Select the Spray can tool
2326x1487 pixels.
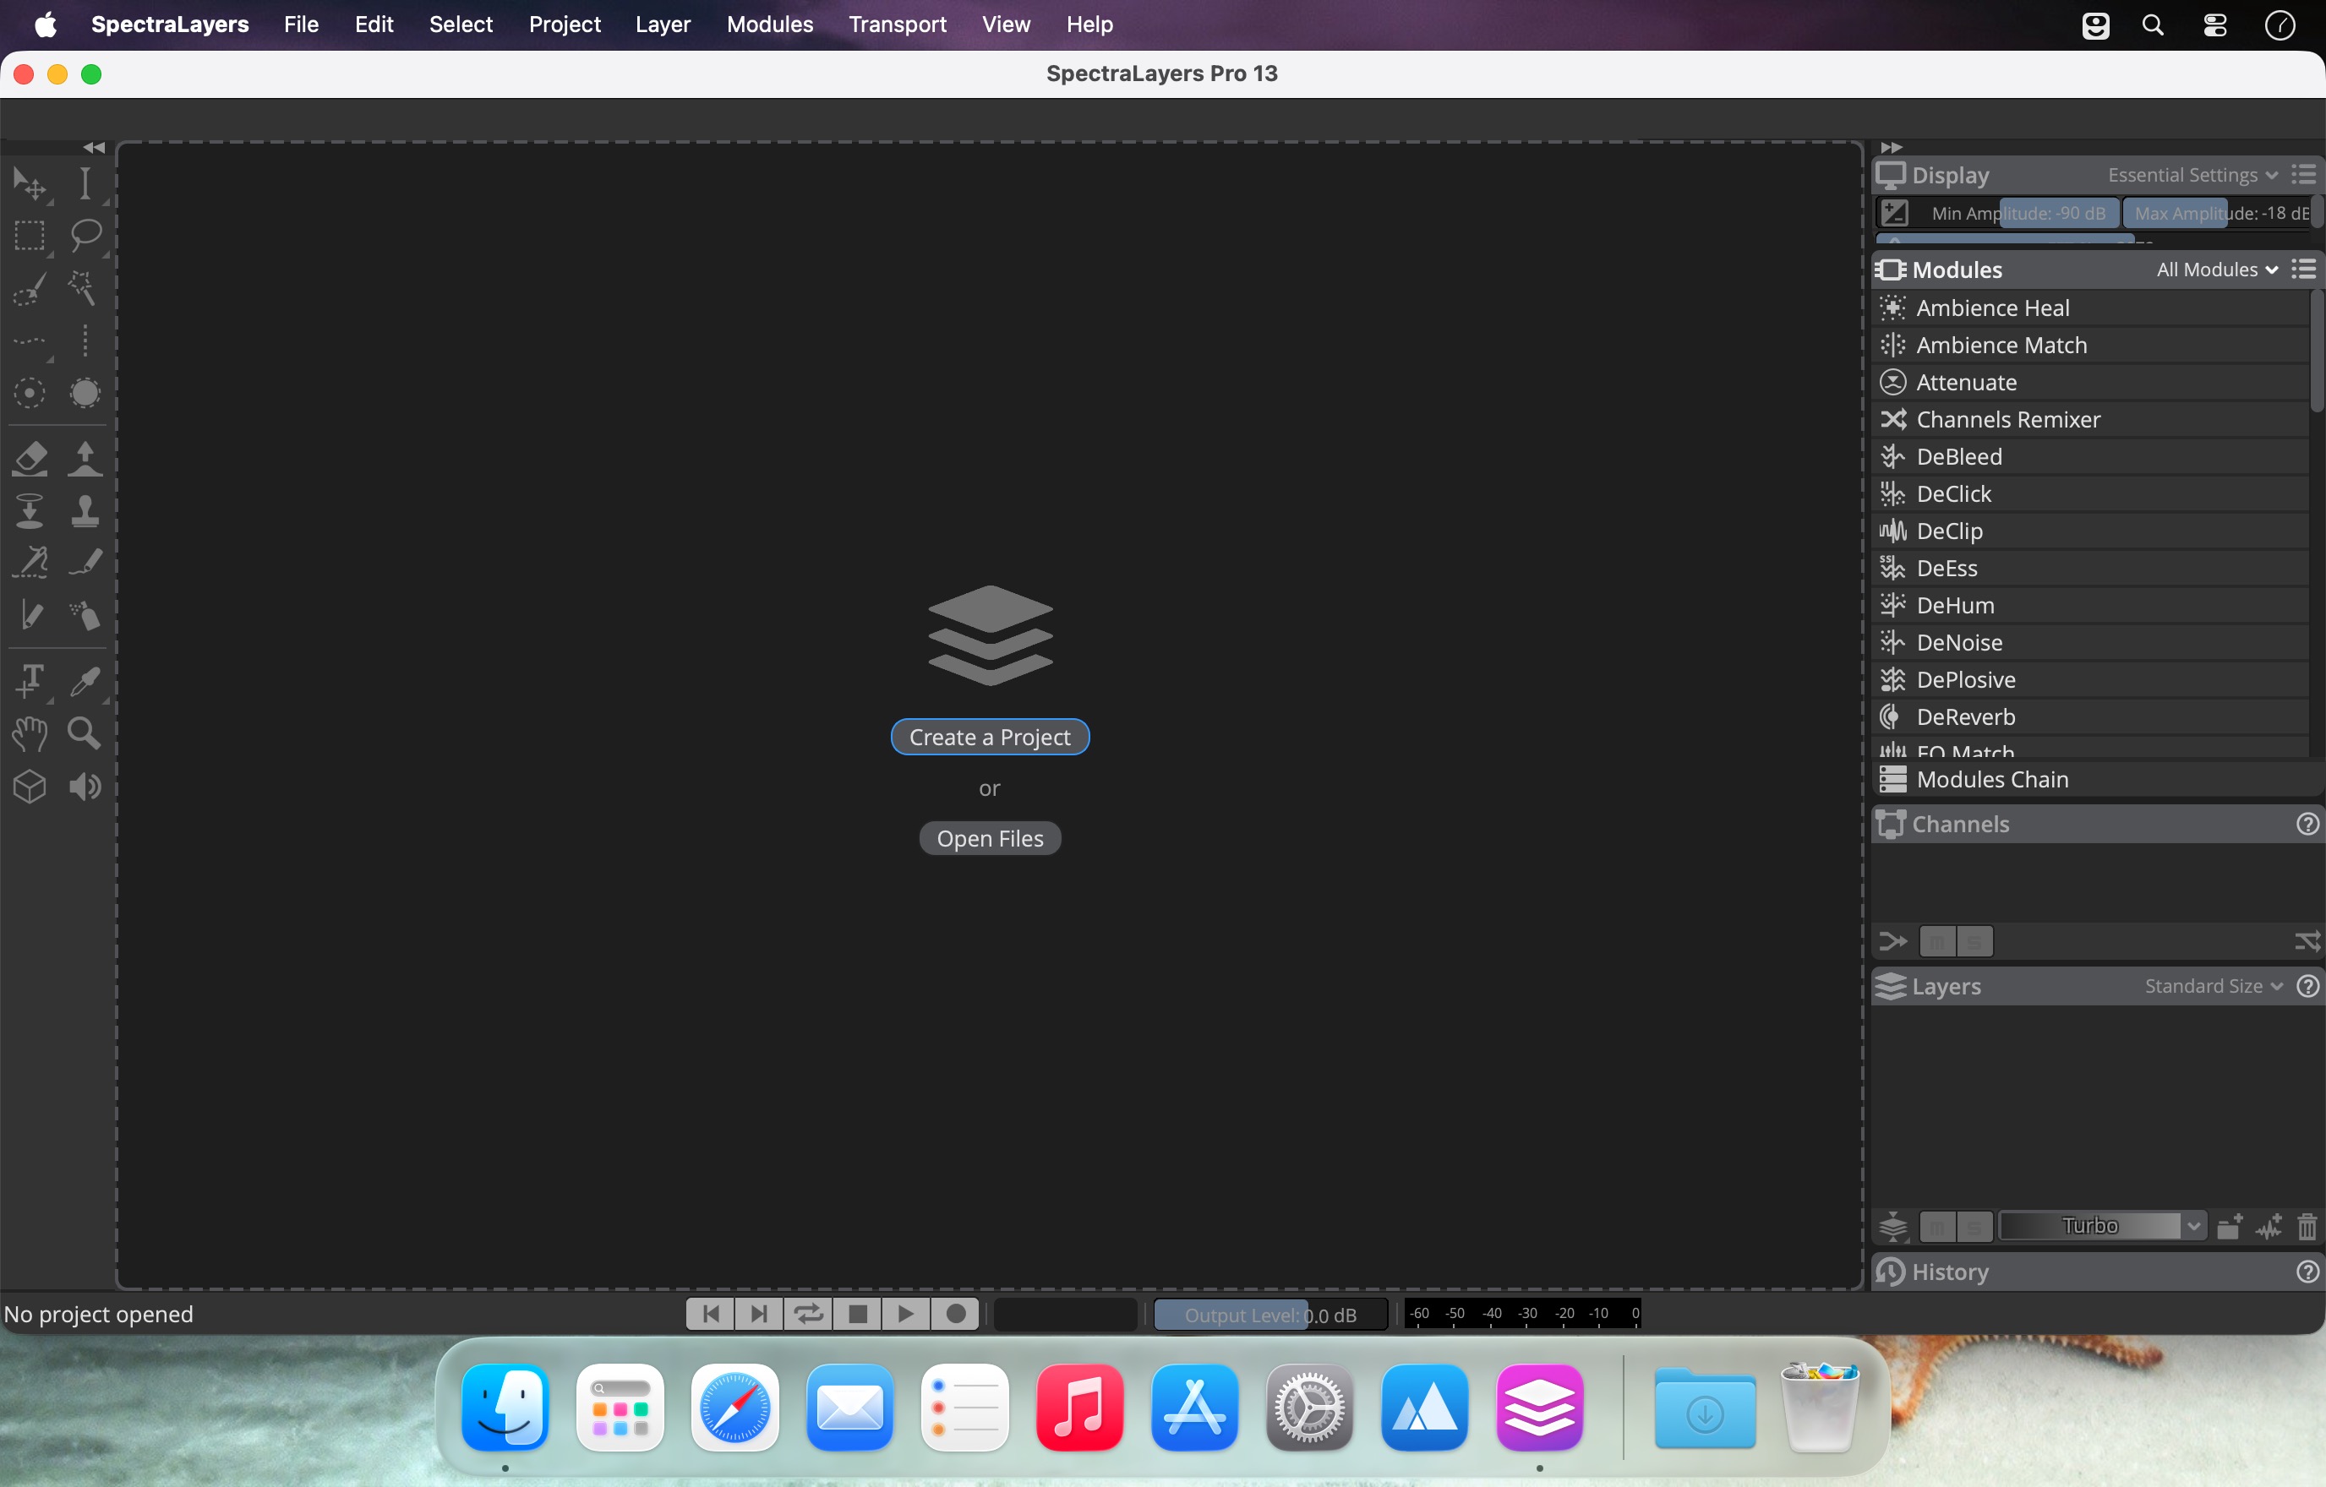point(85,615)
